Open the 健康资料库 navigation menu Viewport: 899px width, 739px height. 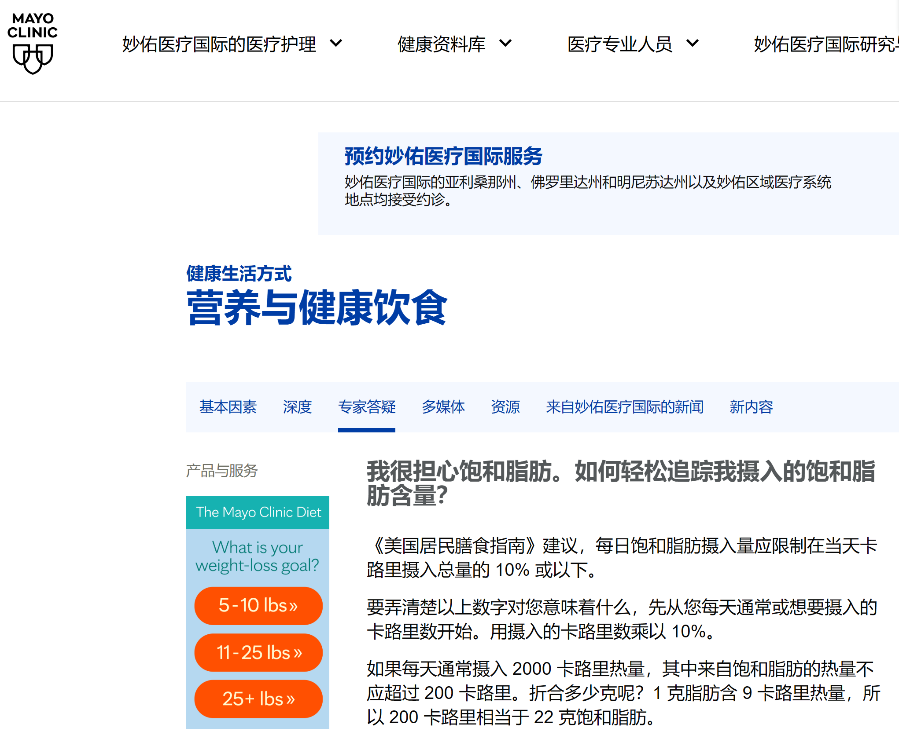pos(441,44)
